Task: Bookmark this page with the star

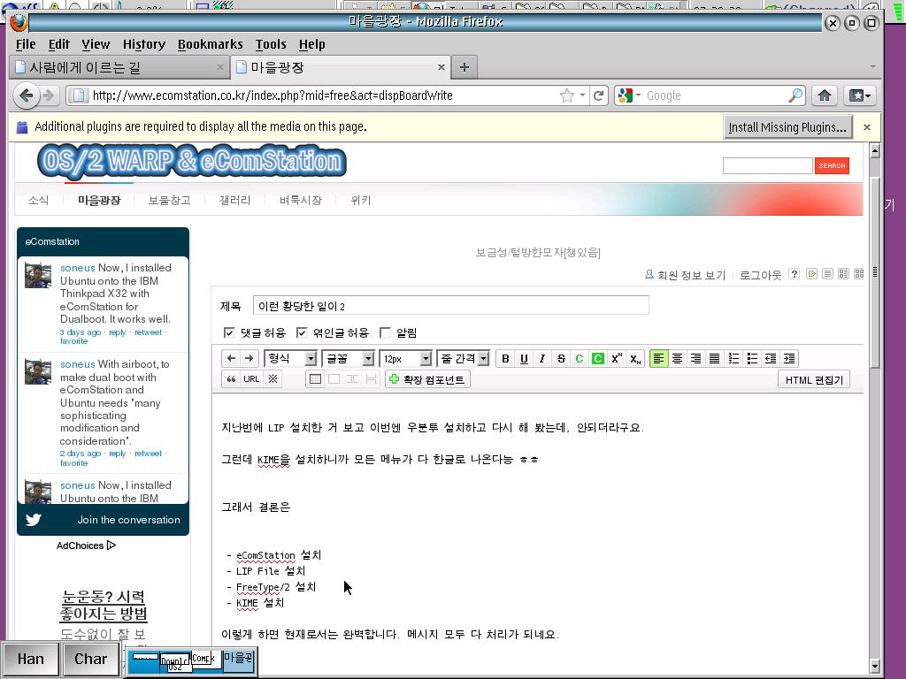Action: (x=567, y=95)
